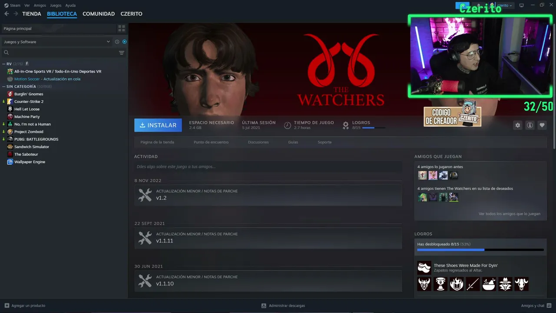Click the chalice achievement icon
Image resolution: width=556 pixels, height=313 pixels.
(x=440, y=284)
